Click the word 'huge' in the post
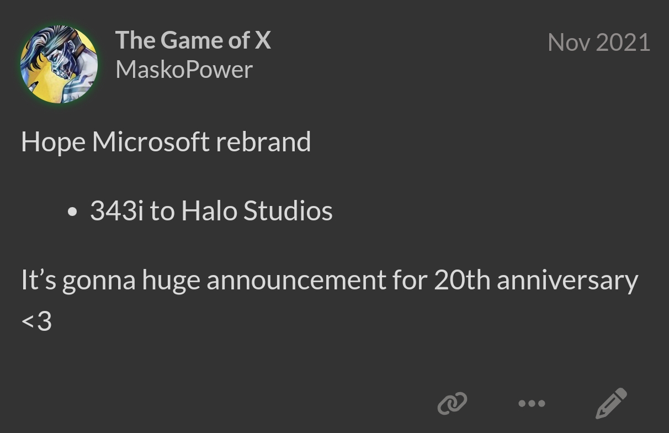This screenshot has width=669, height=433. tap(171, 281)
